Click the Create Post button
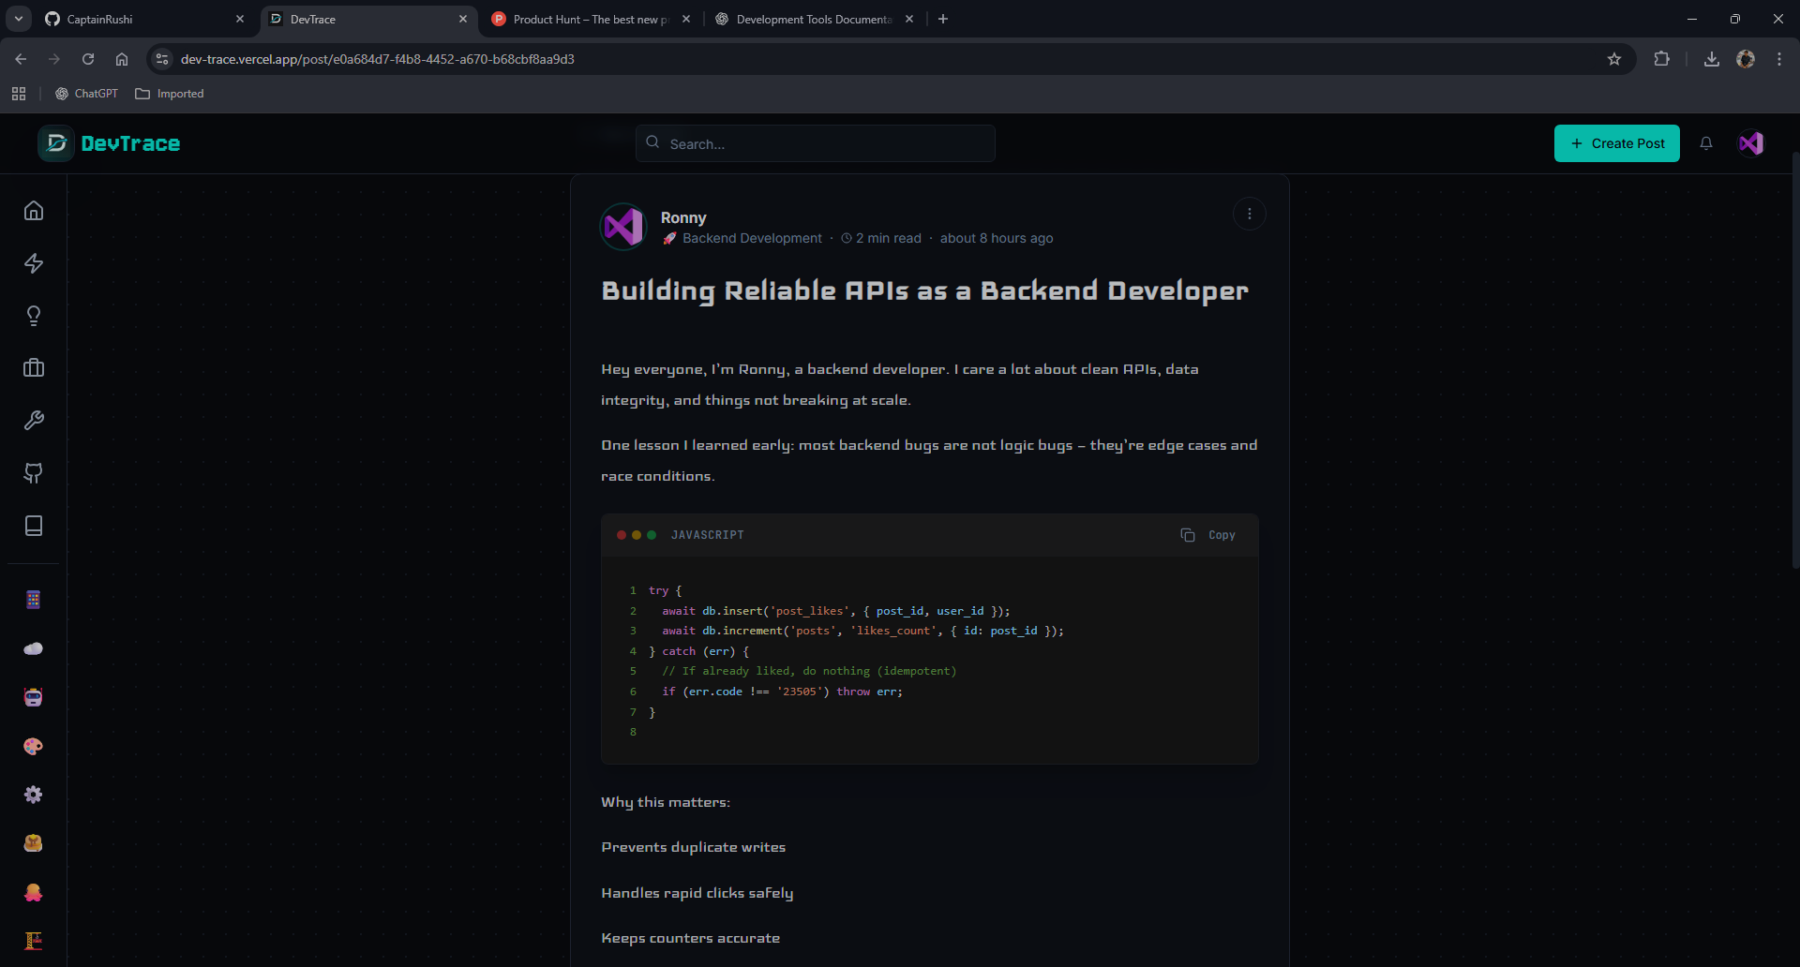 [x=1617, y=143]
